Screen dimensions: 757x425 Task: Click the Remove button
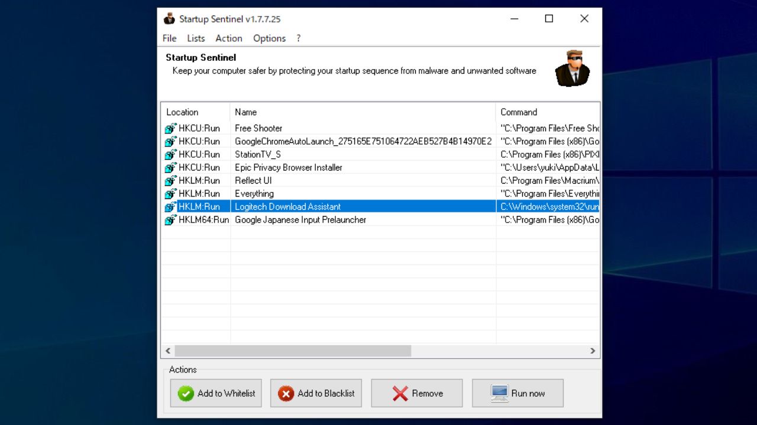[x=417, y=393]
